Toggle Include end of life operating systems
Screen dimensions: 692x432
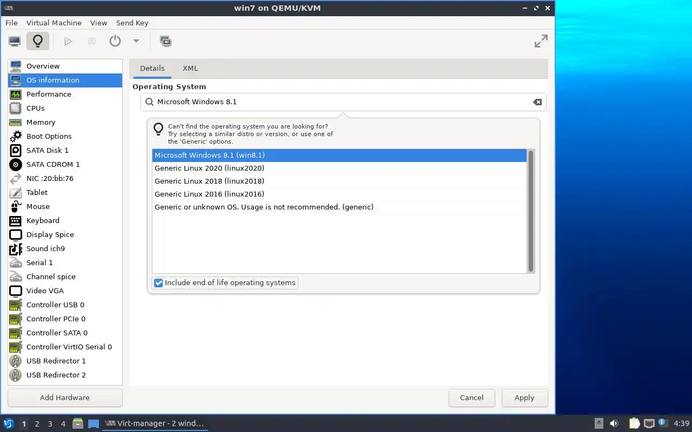coord(225,282)
